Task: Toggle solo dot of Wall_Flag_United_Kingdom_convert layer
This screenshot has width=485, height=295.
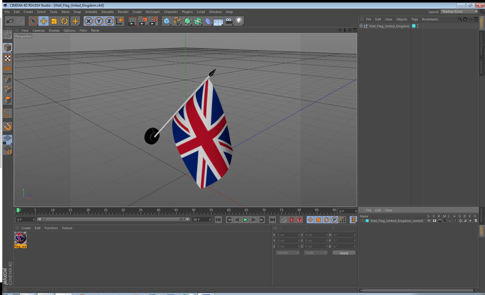Action: coord(429,221)
